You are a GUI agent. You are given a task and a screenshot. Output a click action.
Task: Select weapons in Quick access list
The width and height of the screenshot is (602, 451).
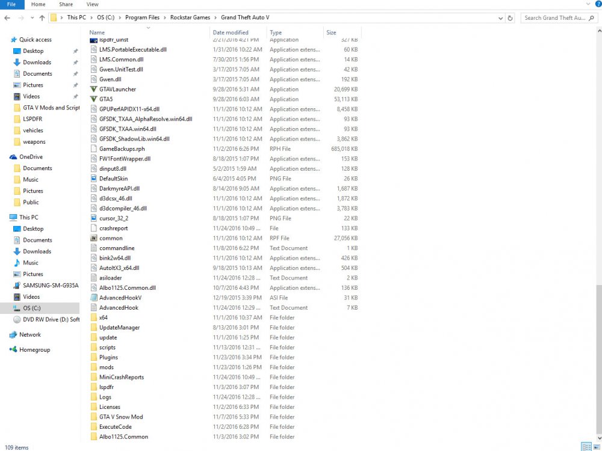tap(34, 142)
